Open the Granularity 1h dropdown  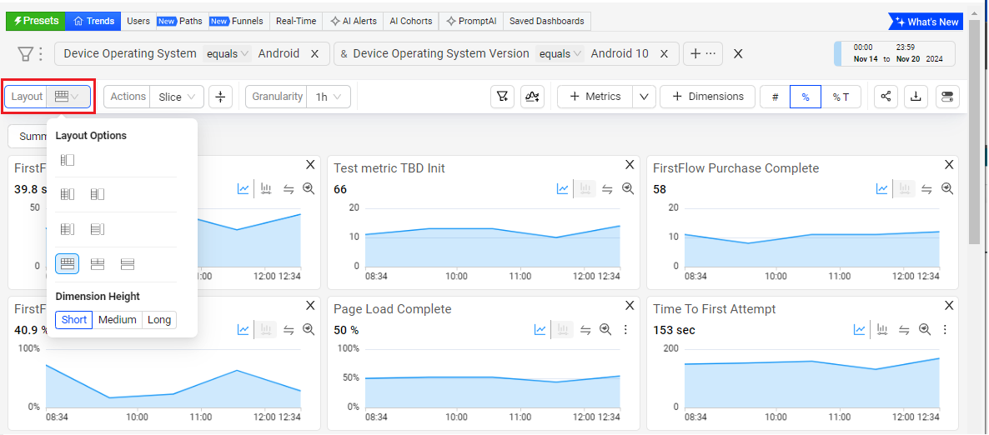(329, 97)
